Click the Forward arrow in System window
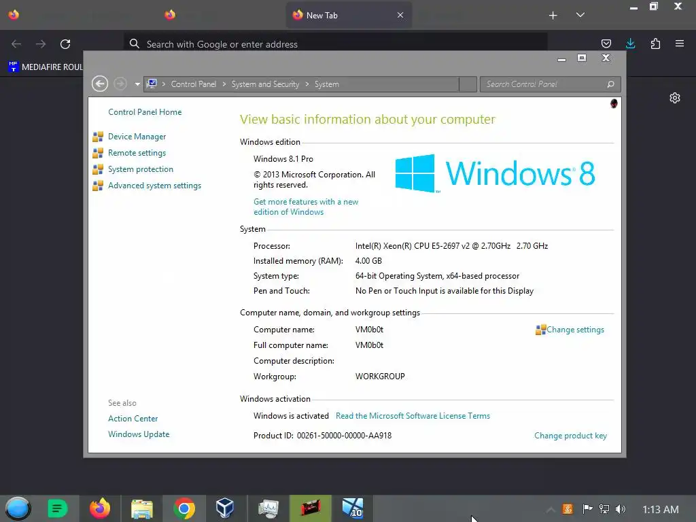 pyautogui.click(x=120, y=84)
